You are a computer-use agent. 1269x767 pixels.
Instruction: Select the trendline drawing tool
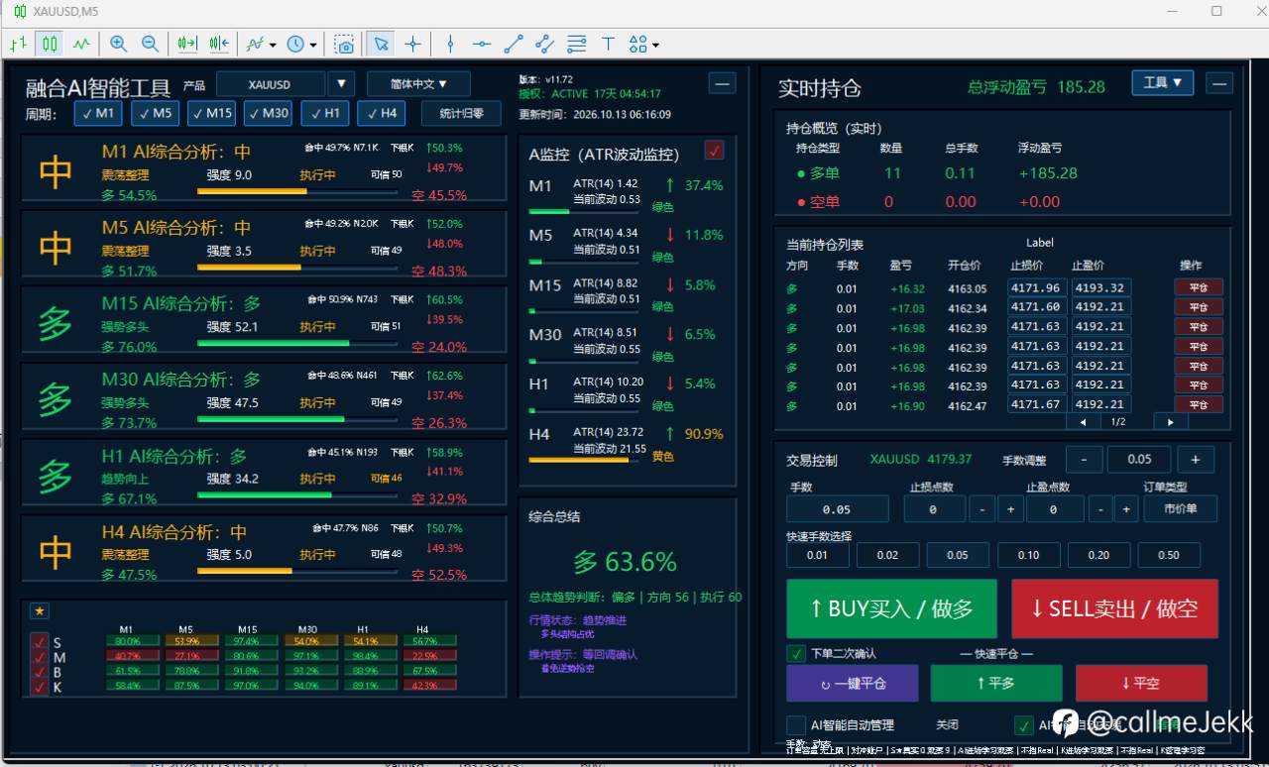pyautogui.click(x=514, y=44)
